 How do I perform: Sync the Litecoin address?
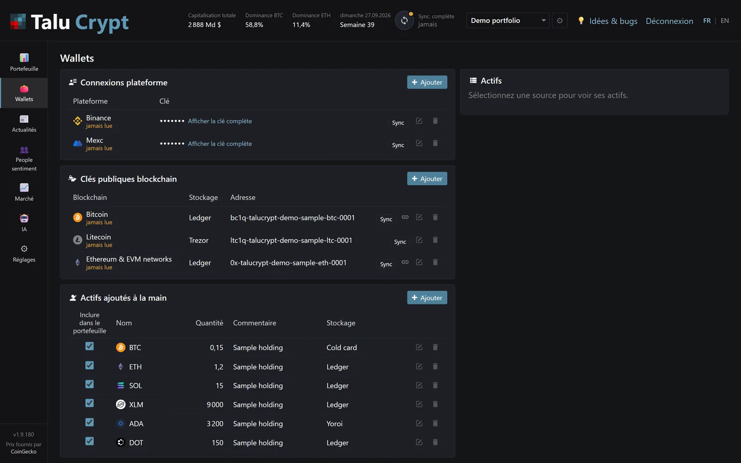400,242
